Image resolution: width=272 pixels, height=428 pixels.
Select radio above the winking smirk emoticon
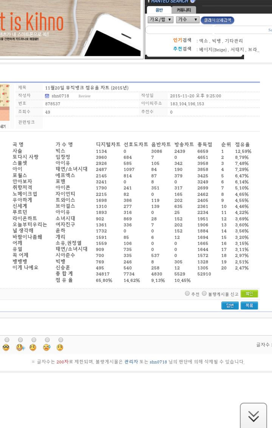(34, 340)
